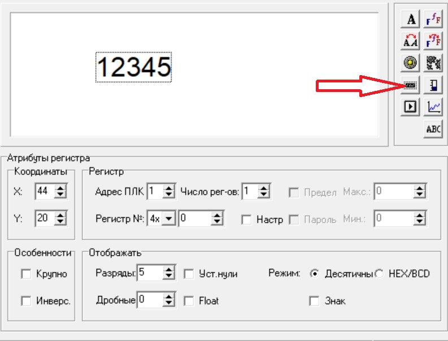Screen dimensions: 448x341
Task: Select the static text 'A' tool
Action: click(411, 20)
